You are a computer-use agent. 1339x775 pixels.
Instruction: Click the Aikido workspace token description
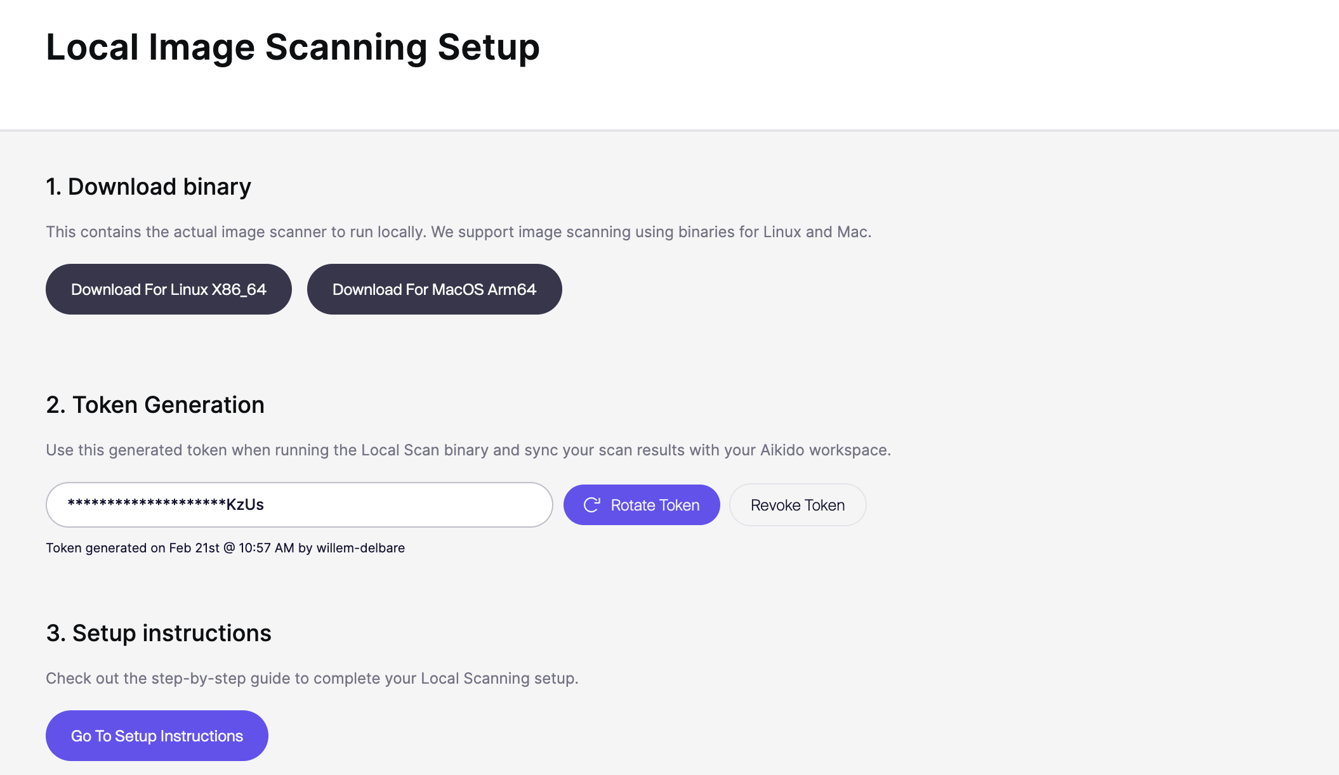pos(468,450)
